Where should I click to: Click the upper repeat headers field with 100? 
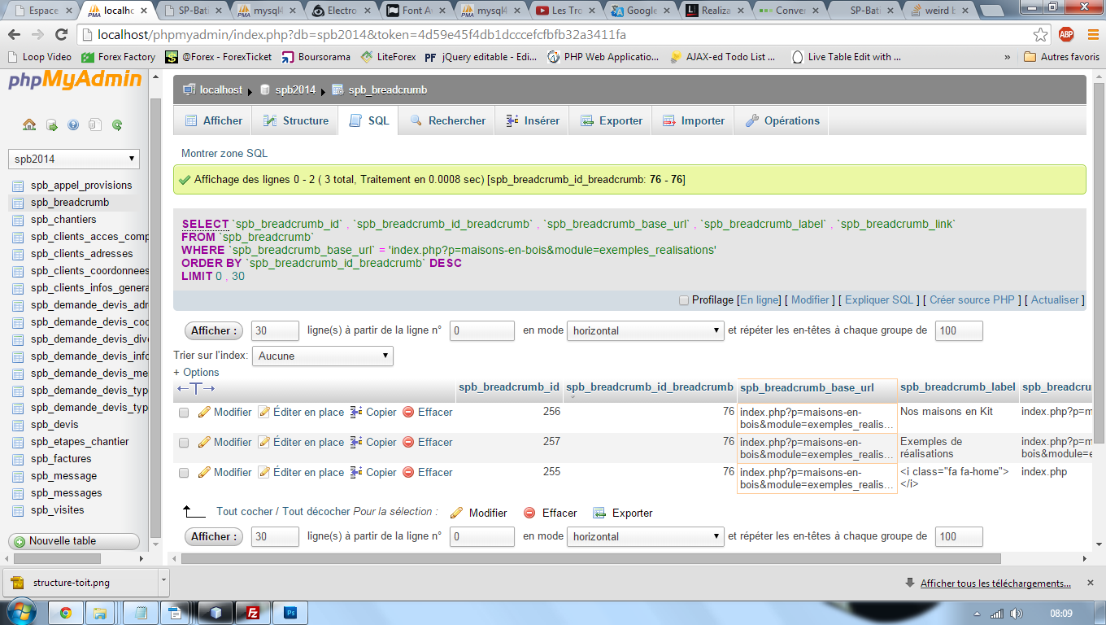(x=959, y=330)
